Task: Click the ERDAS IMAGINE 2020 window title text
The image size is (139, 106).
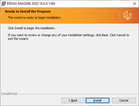Action: (x=31, y=4)
